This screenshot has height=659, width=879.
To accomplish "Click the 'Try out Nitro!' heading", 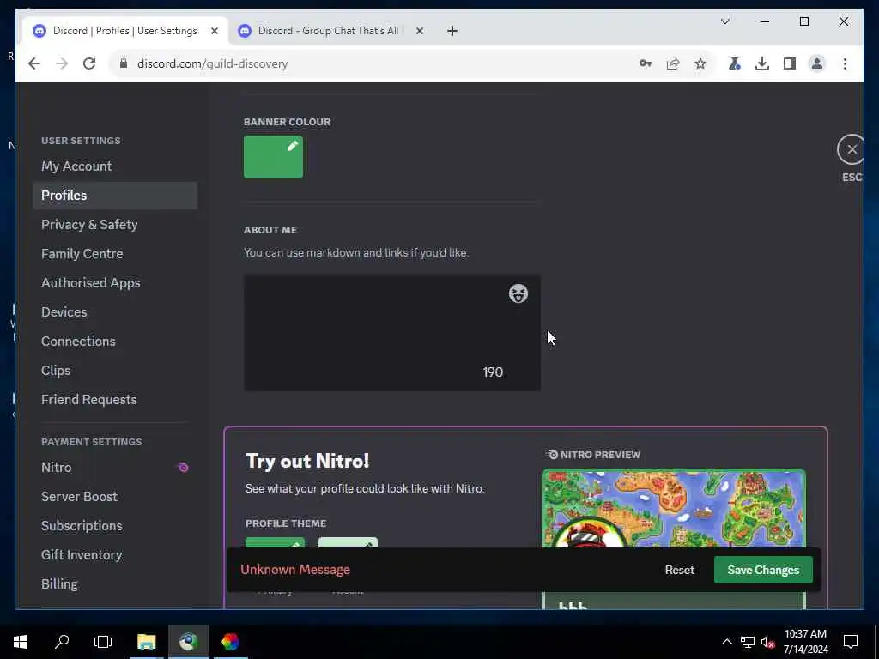I will coord(307,461).
